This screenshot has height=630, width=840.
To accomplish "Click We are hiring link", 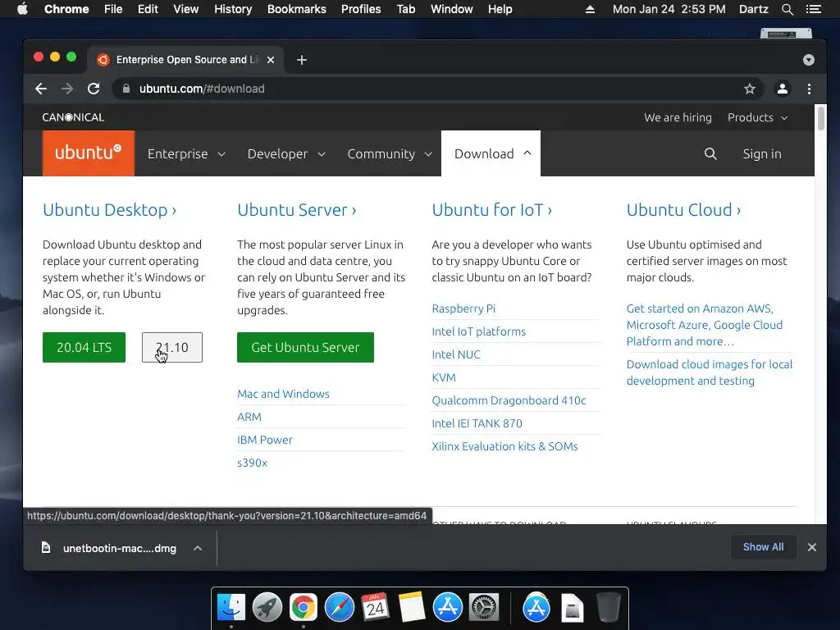I will pyautogui.click(x=678, y=117).
